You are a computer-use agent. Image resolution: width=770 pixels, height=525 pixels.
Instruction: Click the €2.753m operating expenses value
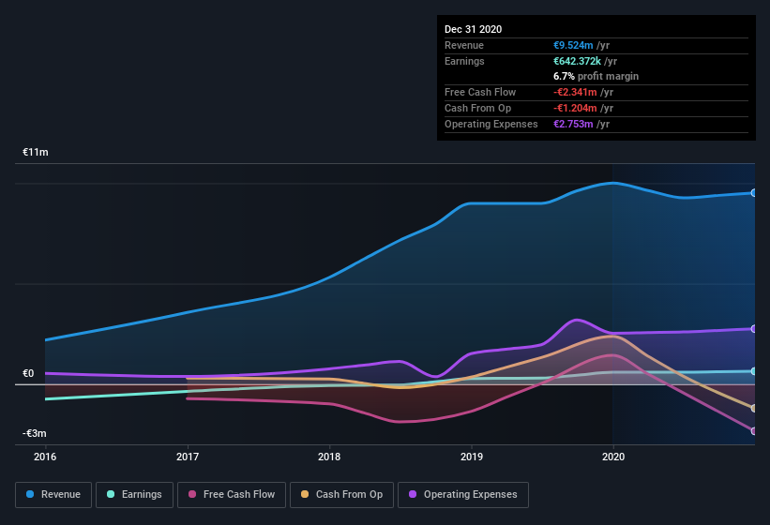point(573,124)
